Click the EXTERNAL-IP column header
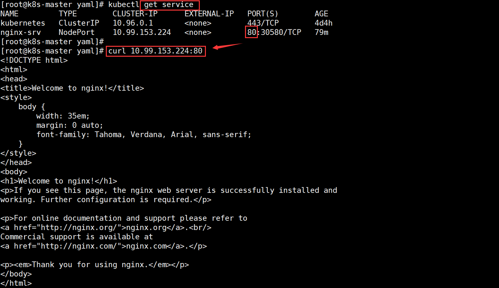 (209, 14)
